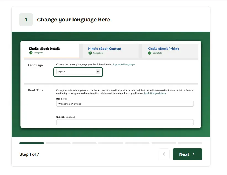The image size is (227, 175).
Task: Click the 'Step 1 of 7' text
Action: (x=29, y=154)
